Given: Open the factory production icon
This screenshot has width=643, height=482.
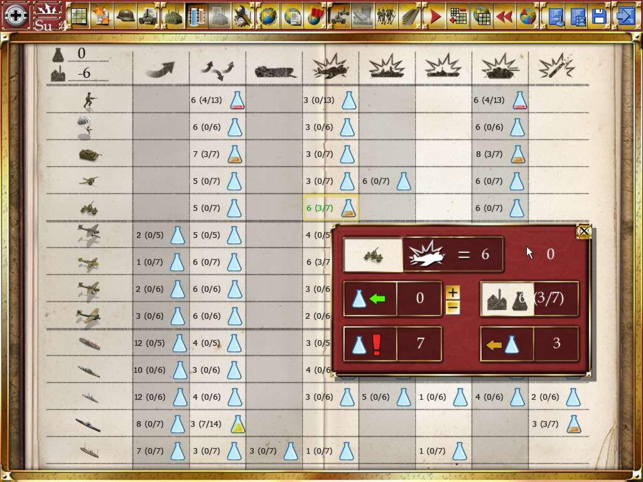Looking at the screenshot, I should [173, 16].
